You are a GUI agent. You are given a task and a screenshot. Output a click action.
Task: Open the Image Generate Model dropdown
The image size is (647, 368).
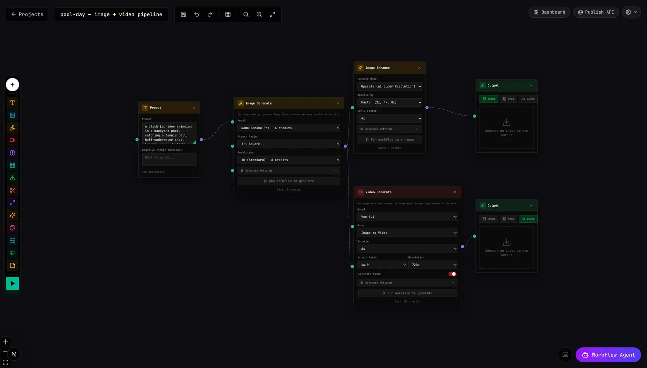(x=289, y=128)
